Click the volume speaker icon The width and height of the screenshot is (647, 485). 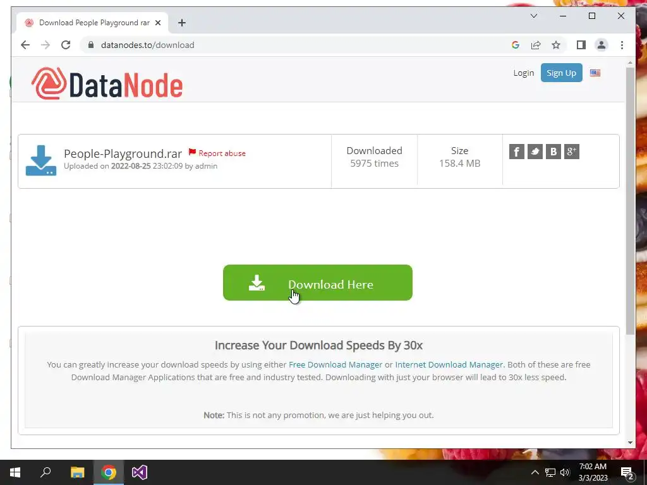coord(565,472)
